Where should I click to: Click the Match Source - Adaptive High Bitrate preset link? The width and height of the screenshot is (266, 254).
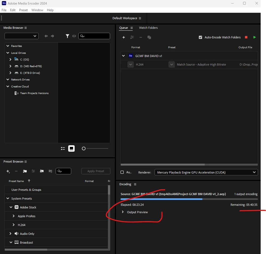coord(201,64)
